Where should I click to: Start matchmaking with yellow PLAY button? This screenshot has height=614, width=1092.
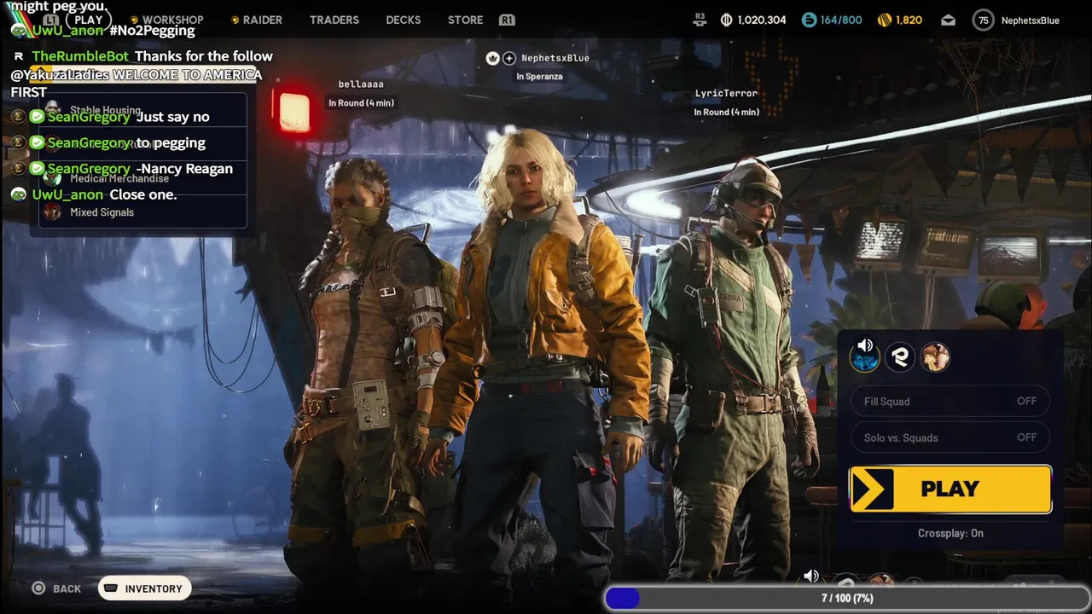[950, 489]
